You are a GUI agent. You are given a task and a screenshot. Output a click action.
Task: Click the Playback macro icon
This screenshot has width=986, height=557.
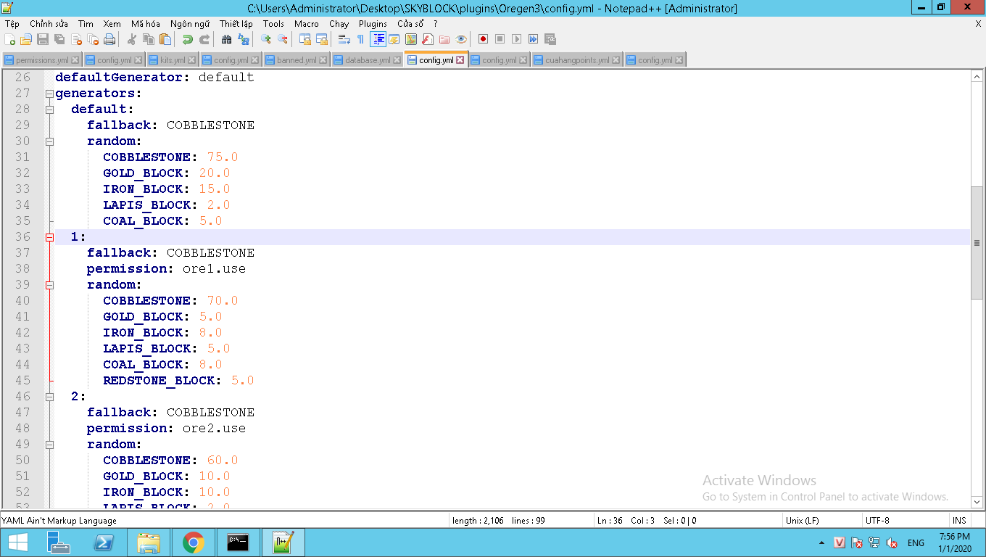pos(516,39)
